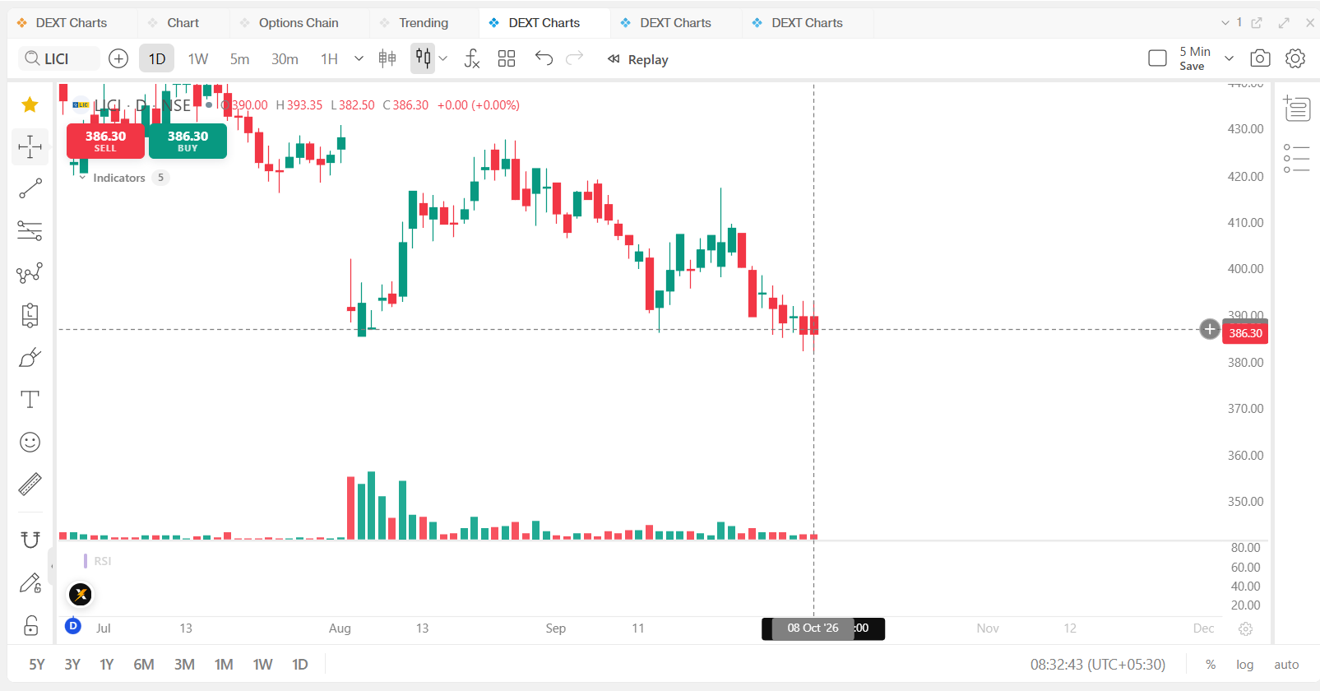
Task: Toggle lock all drawing tools
Action: [30, 626]
